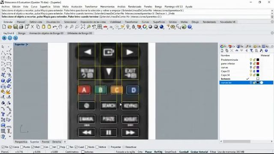Toggle the Cuad object snap checkbox

click(76, 147)
